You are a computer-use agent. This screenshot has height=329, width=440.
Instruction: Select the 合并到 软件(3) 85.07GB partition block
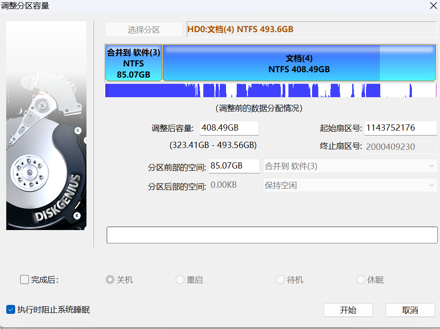[x=134, y=63]
